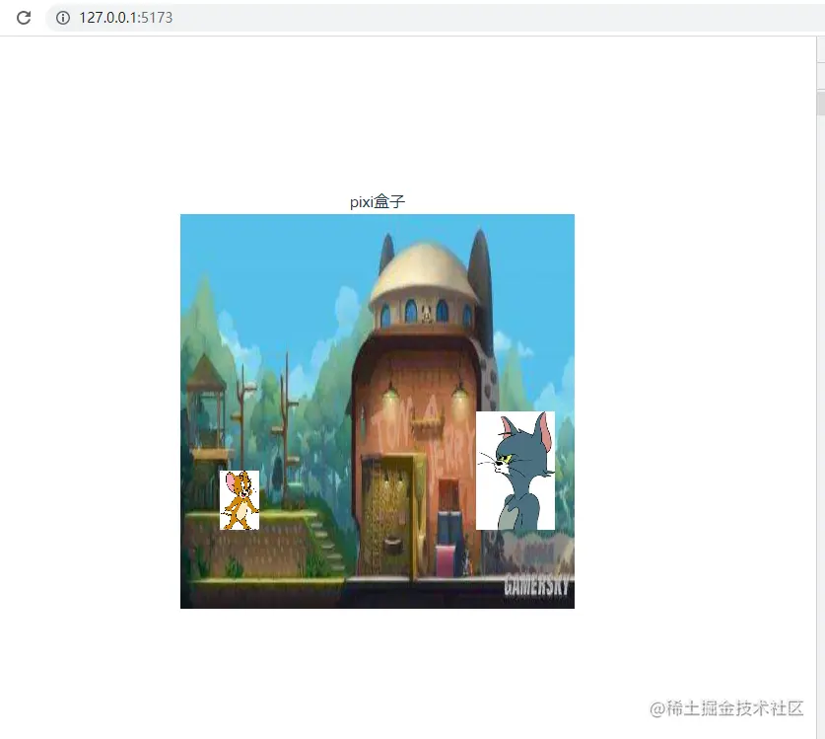Viewport: 825px width, 739px height.
Task: Click the Tom cat sprite
Action: tap(516, 469)
